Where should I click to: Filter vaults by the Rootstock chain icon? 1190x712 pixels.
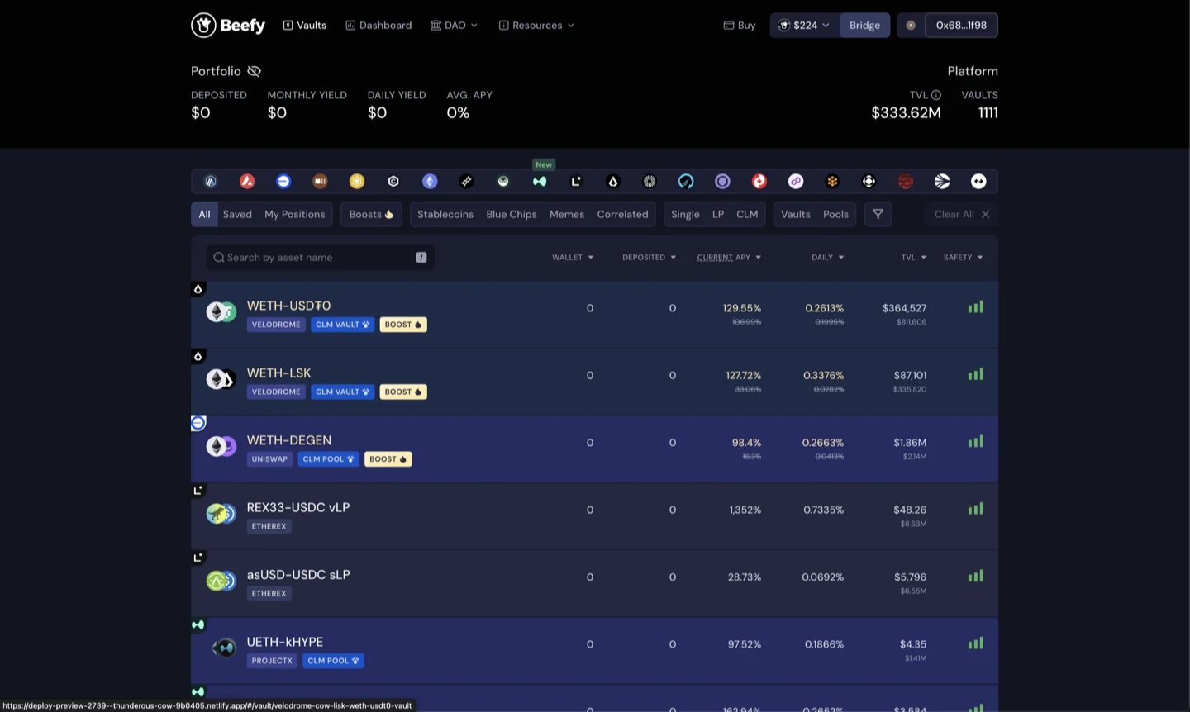[832, 182]
